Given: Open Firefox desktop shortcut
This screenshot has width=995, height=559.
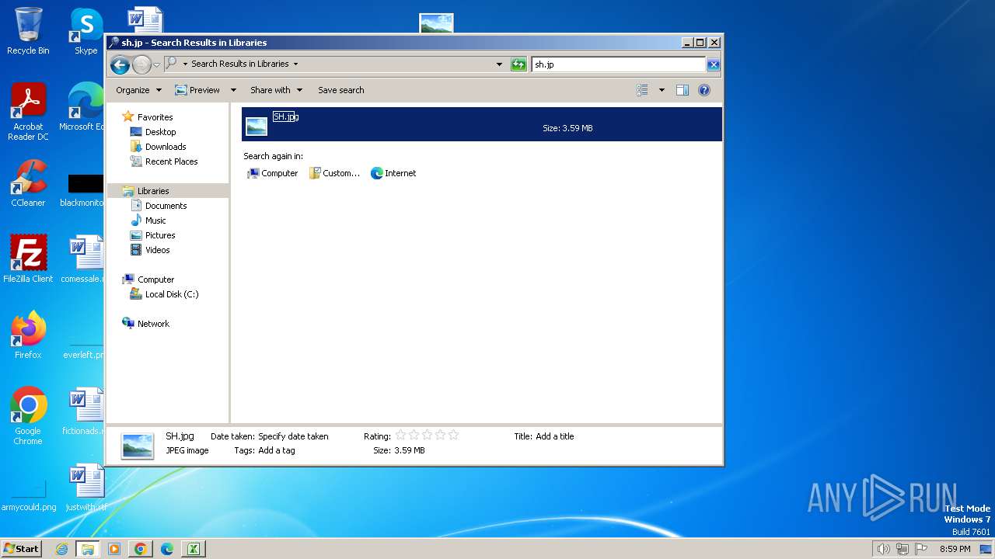Looking at the screenshot, I should point(28,335).
